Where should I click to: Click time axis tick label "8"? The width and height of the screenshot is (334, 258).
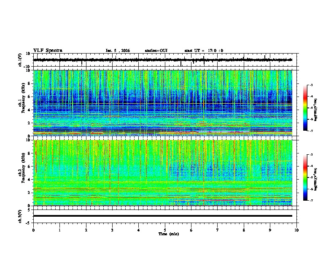[244, 230]
